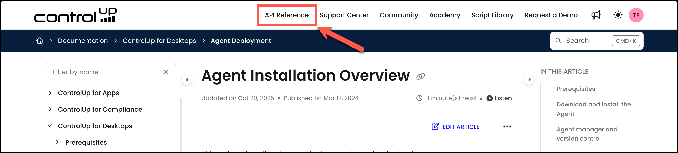The image size is (678, 153).
Task: Click the 'Updated on Oct 20, 2025' text
Action: pyautogui.click(x=238, y=98)
